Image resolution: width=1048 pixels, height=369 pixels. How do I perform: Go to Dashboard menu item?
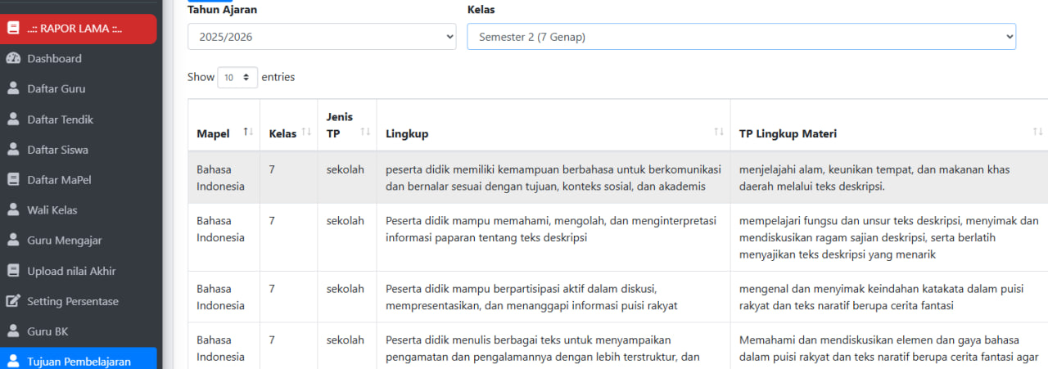click(x=79, y=59)
